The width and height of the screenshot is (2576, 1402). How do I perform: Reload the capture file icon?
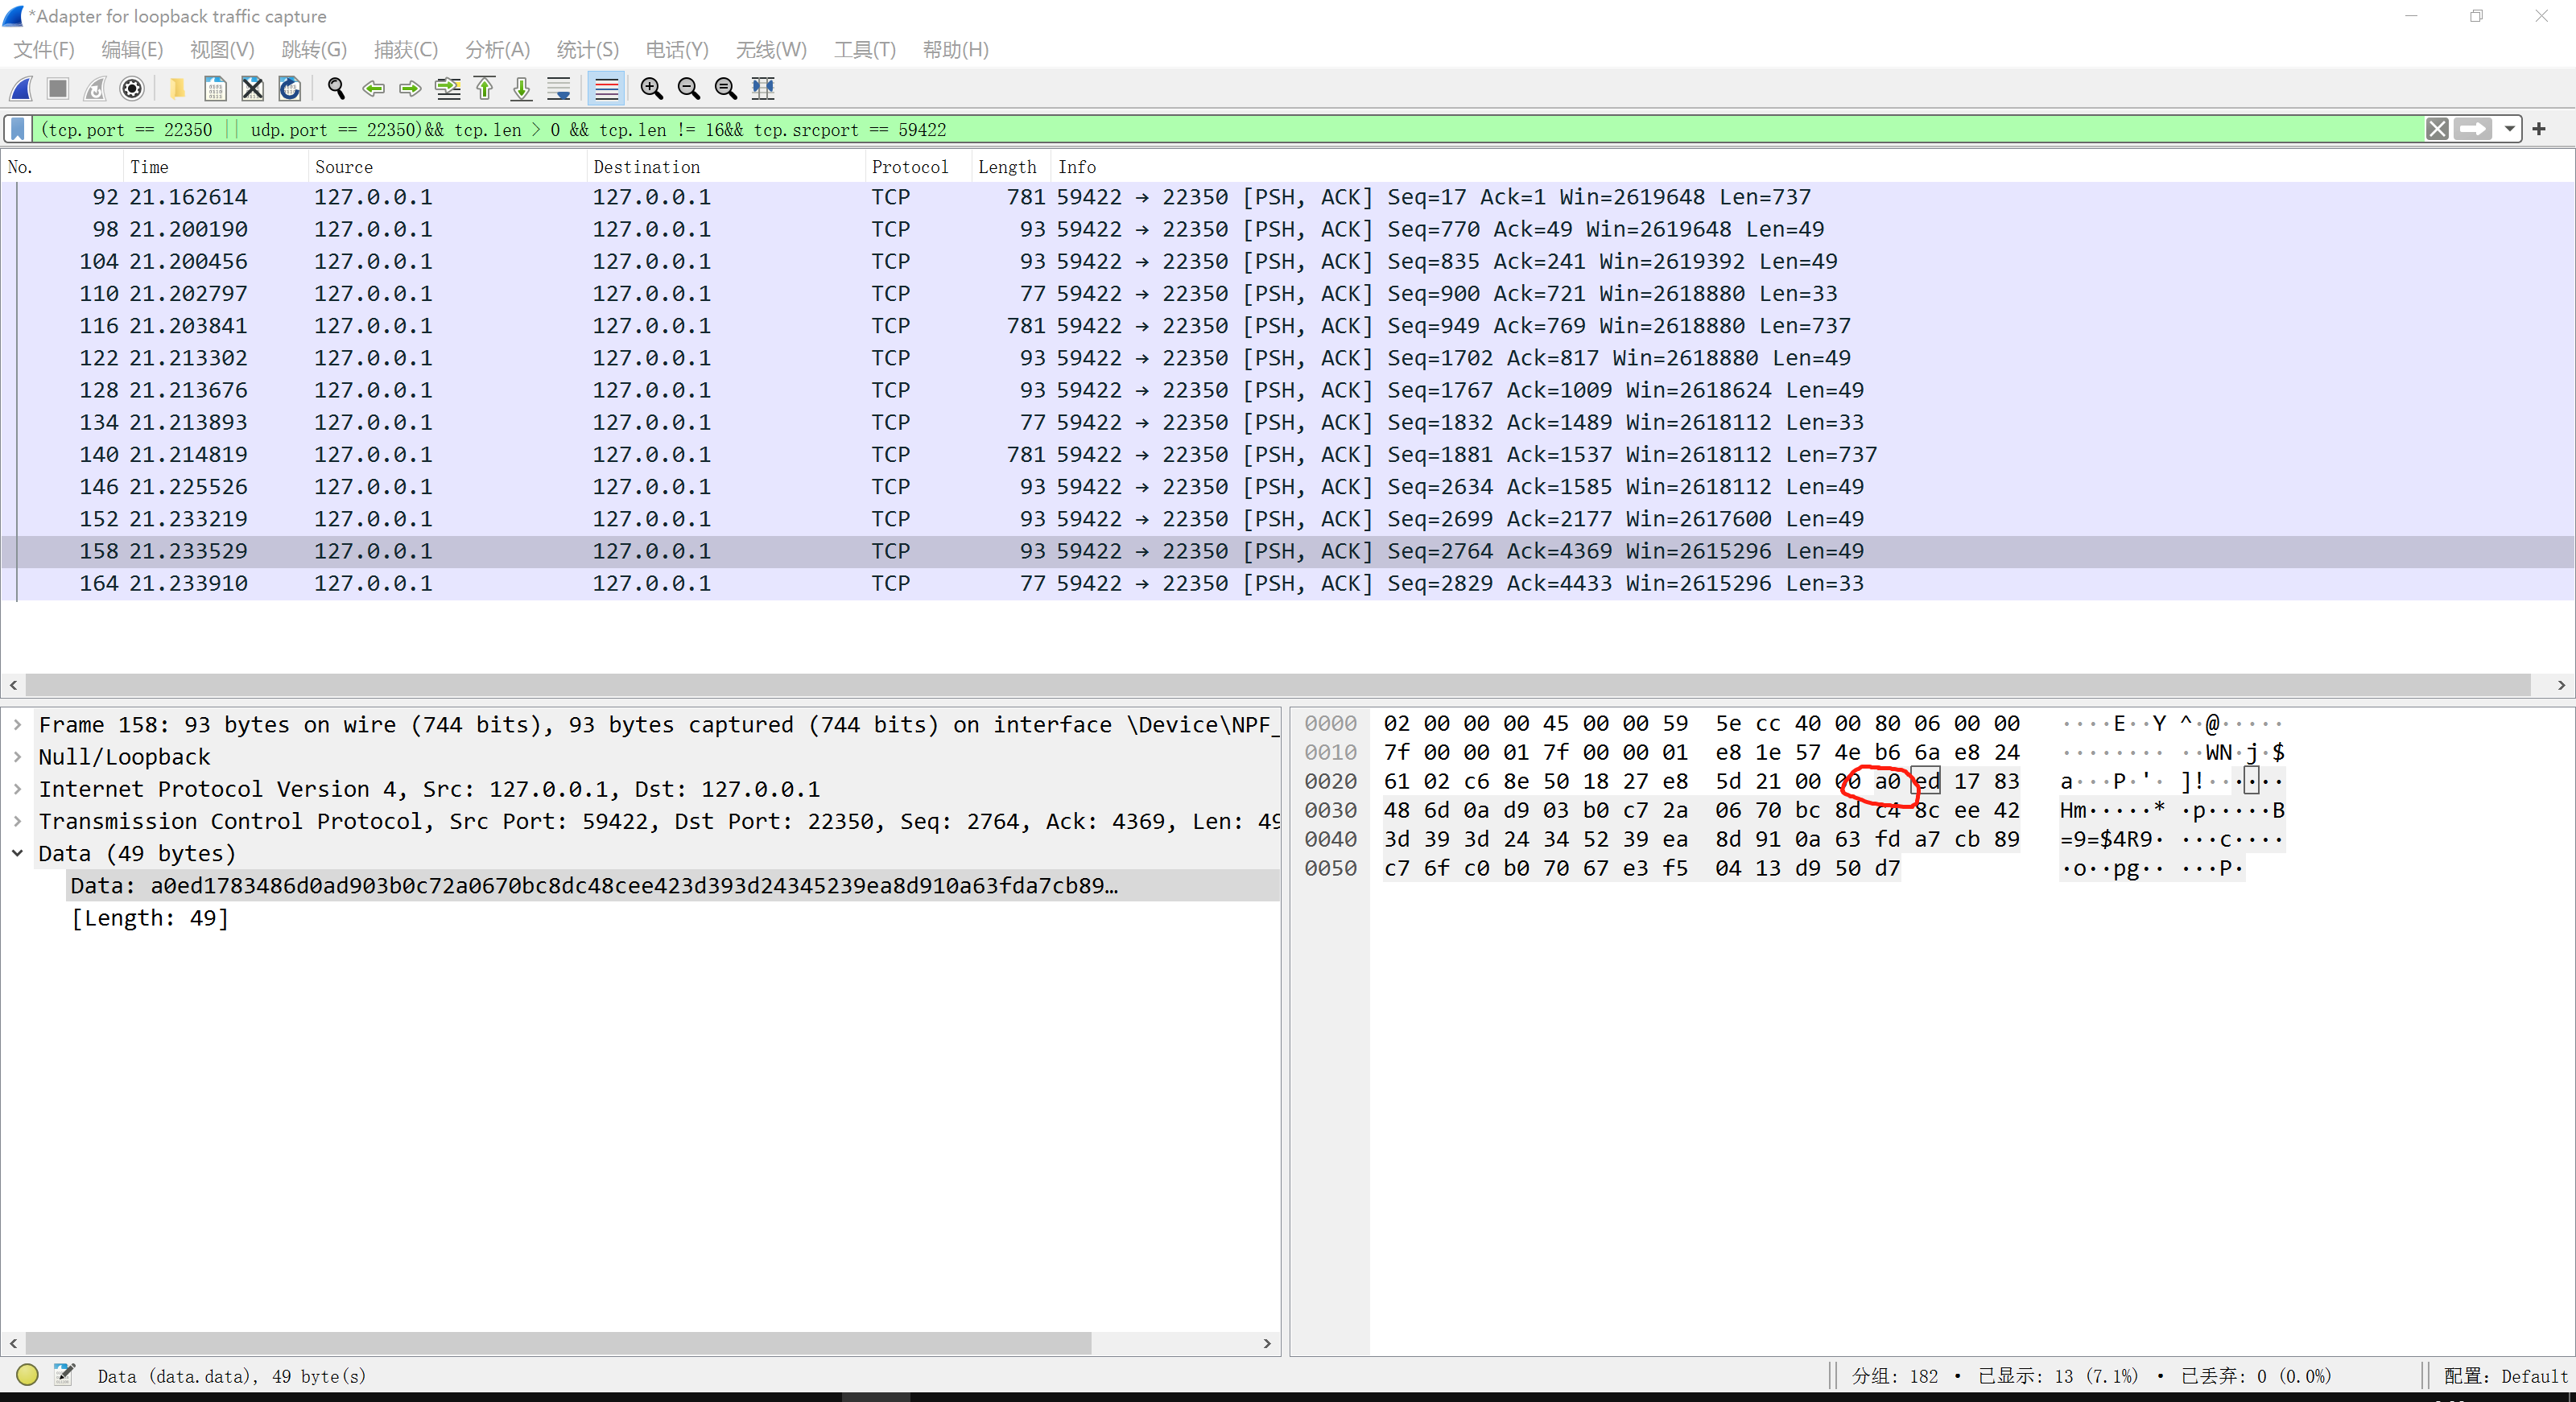click(x=290, y=89)
